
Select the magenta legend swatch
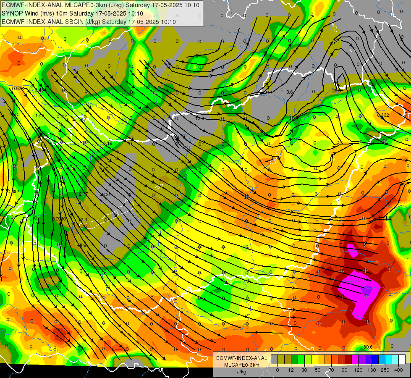[355, 359]
